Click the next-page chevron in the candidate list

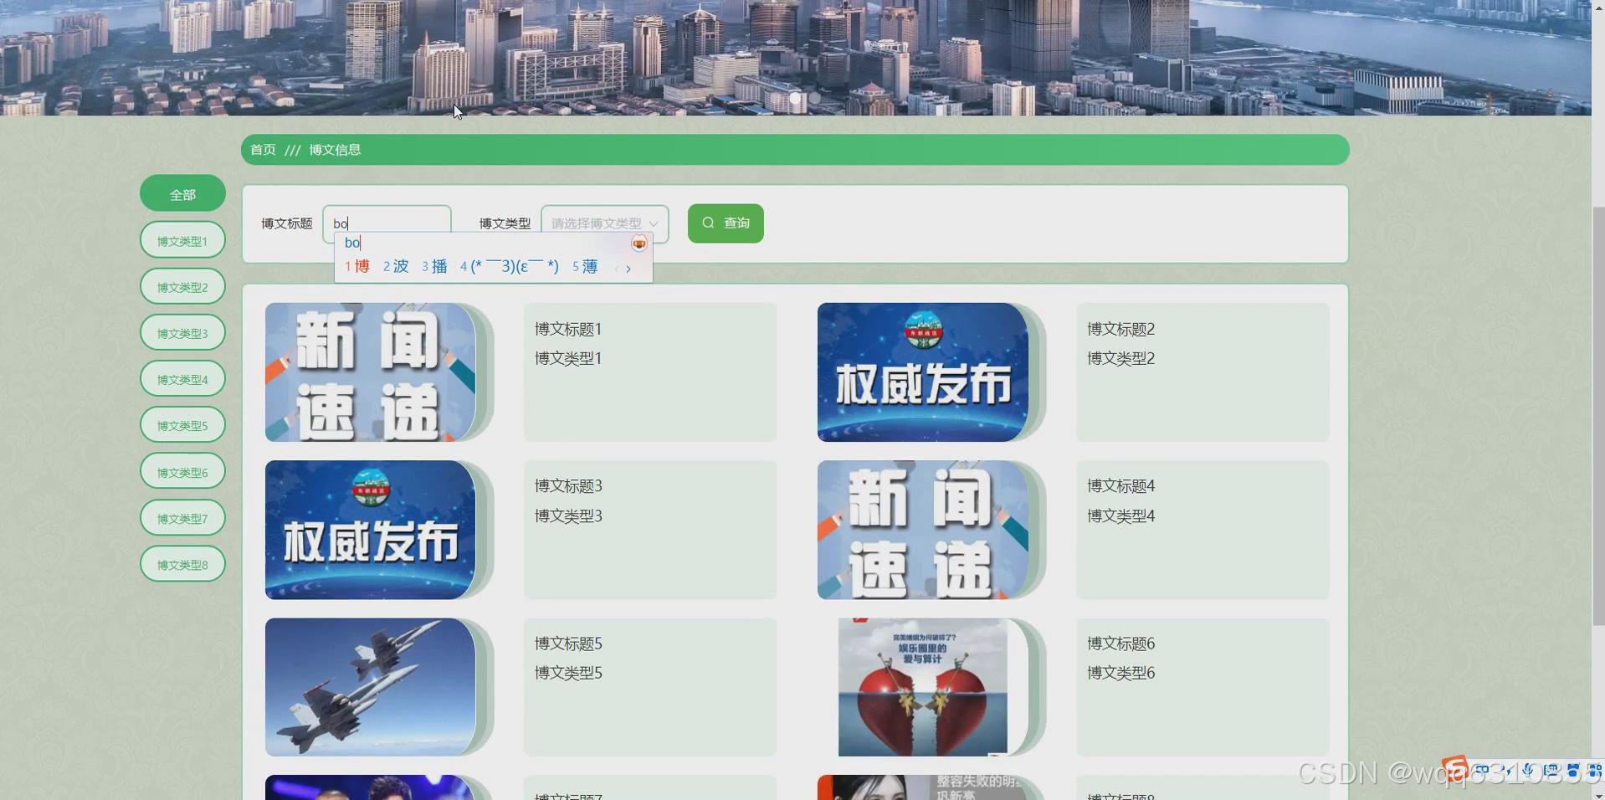[628, 269]
